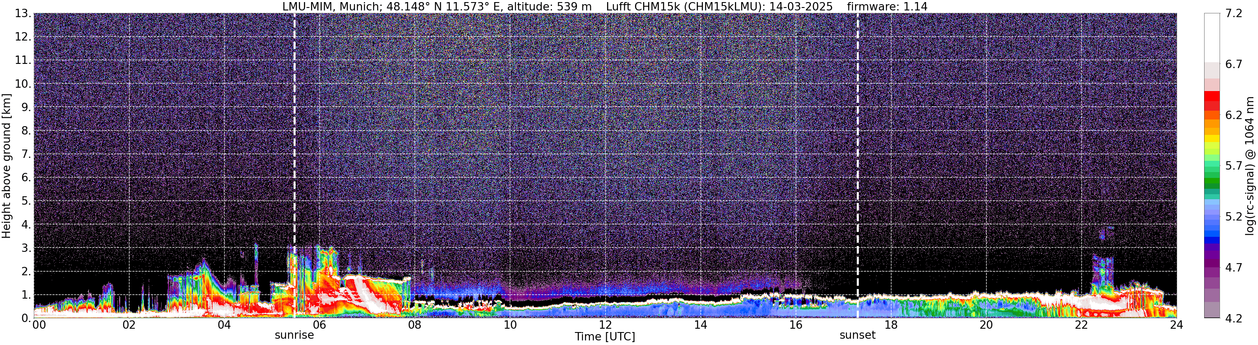The width and height of the screenshot is (1258, 345).
Task: Click the sunrise dashed vertical line
Action: click(x=294, y=165)
